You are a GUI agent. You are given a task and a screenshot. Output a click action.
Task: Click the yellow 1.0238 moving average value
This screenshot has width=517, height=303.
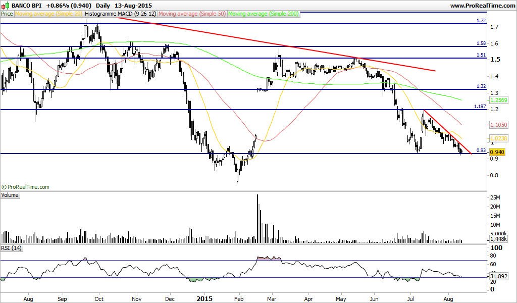pos(498,138)
